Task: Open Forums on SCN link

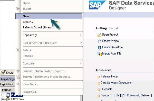Action: point(126,95)
